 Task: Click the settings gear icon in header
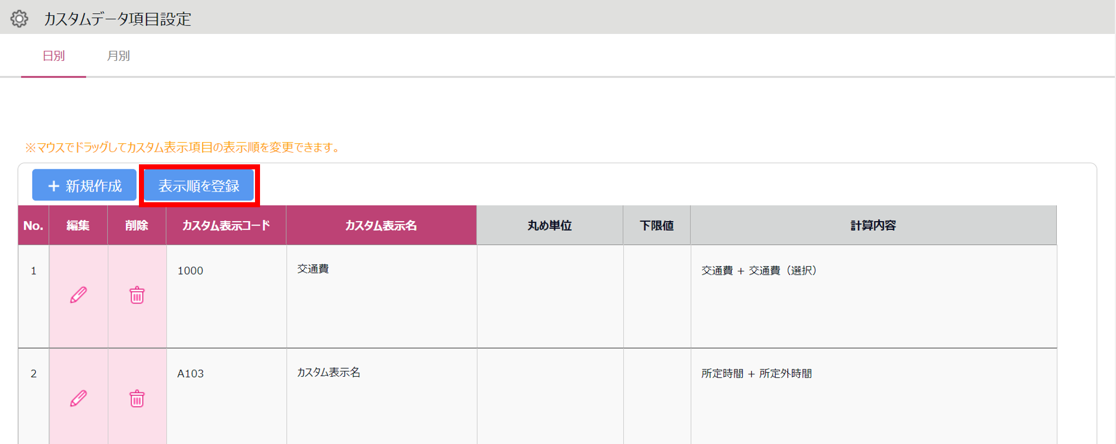[x=20, y=19]
